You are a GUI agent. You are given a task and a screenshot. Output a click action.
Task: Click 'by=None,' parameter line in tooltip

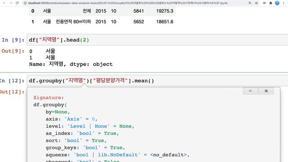[x=58, y=112]
